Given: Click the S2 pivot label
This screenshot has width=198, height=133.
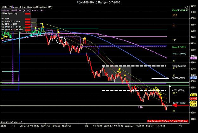Looking at the screenshot, I should pyautogui.click(x=174, y=76).
